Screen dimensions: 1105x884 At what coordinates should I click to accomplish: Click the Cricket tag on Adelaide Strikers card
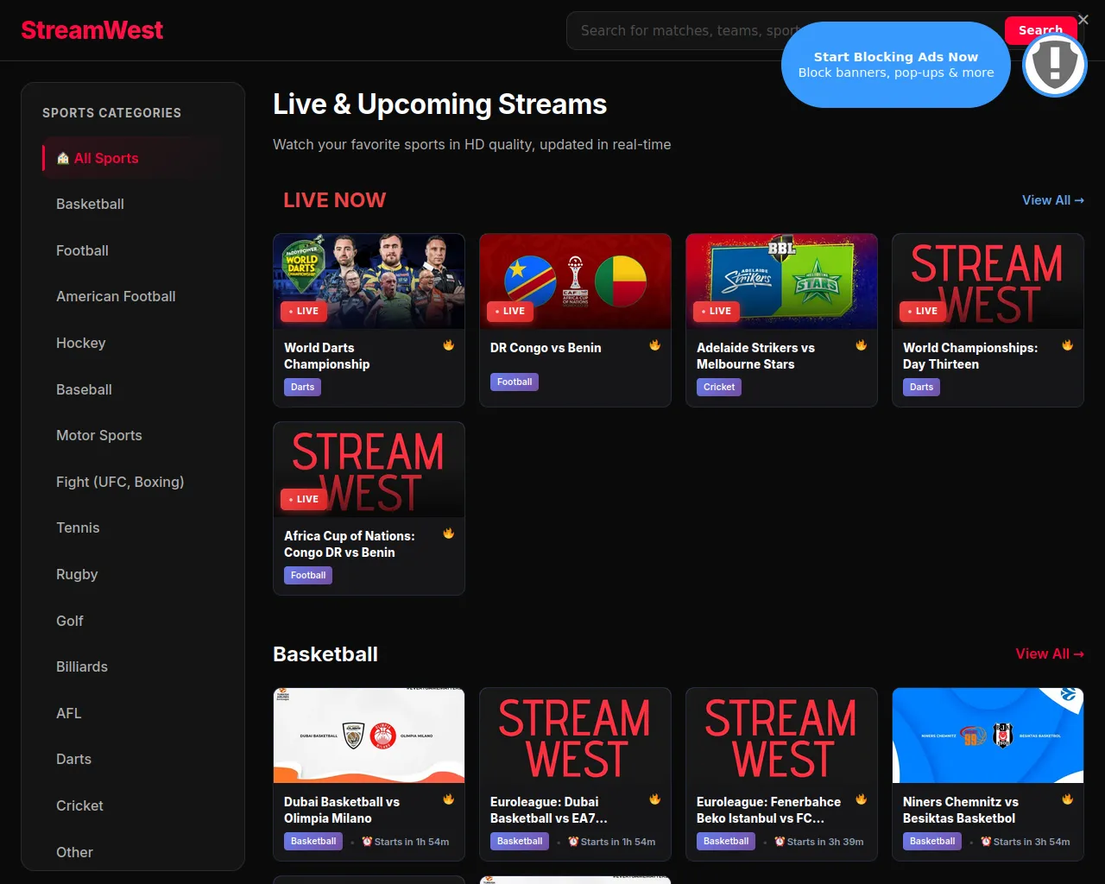coord(719,388)
